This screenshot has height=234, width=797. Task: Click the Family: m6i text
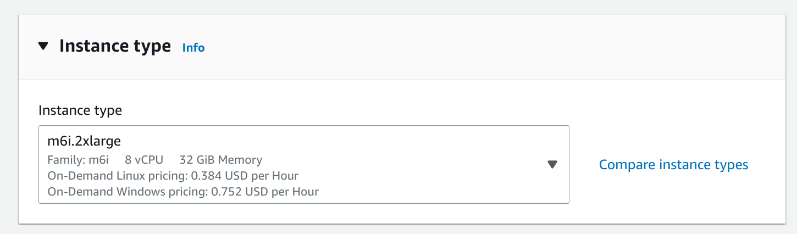pyautogui.click(x=79, y=160)
